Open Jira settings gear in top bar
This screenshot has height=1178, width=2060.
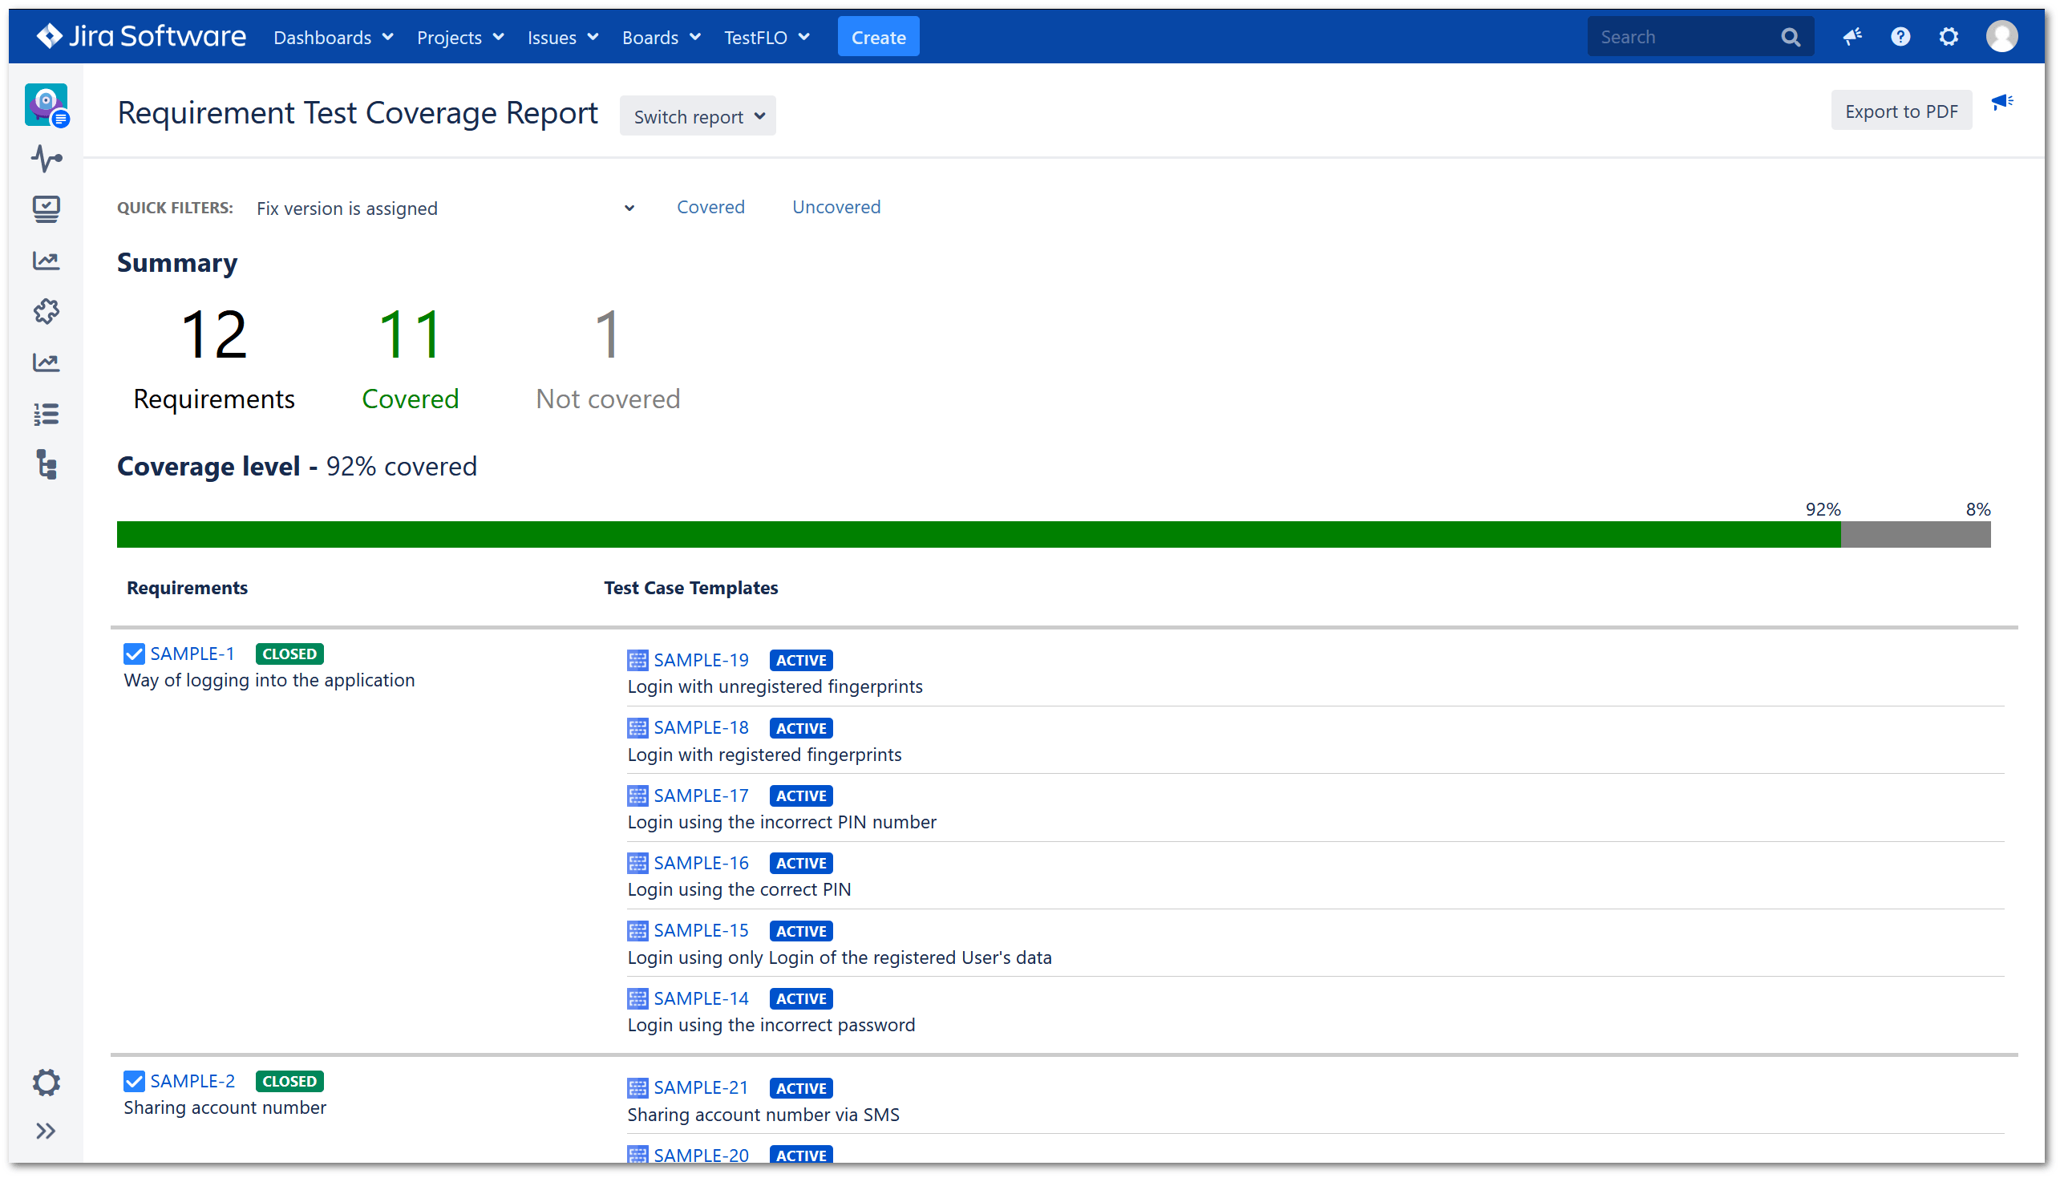[x=1949, y=36]
